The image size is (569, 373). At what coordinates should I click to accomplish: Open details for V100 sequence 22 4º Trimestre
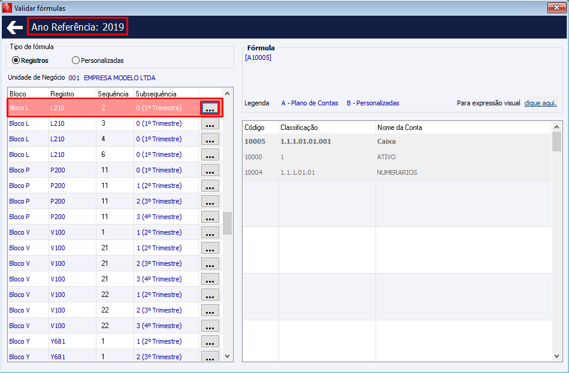tap(210, 326)
